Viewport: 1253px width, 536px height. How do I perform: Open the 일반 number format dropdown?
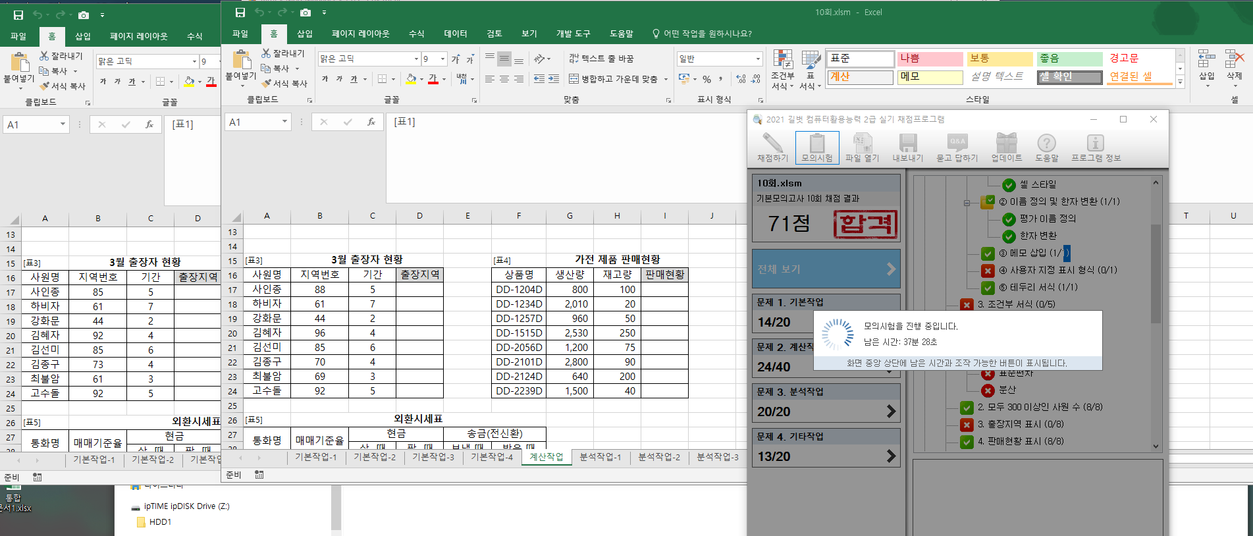coord(758,59)
